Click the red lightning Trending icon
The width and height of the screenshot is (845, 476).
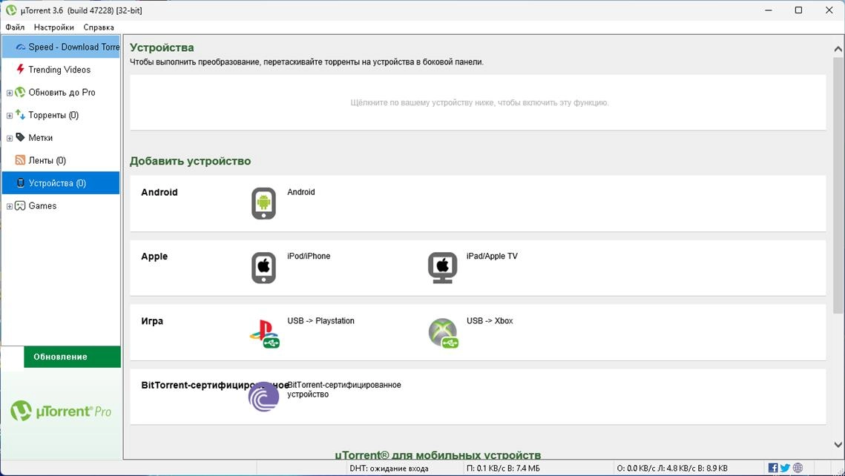coord(21,69)
